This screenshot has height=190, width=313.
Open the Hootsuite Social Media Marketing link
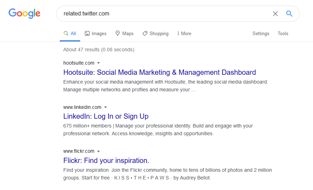(159, 73)
